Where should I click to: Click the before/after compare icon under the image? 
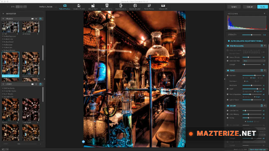(83, 142)
